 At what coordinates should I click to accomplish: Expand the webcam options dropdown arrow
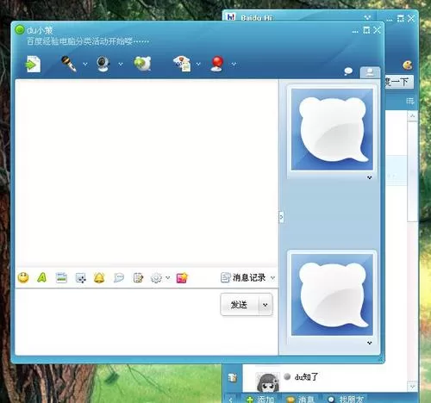(x=121, y=64)
